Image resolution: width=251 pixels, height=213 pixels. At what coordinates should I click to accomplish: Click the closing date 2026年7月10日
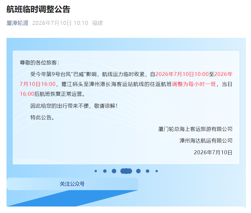[213, 152]
